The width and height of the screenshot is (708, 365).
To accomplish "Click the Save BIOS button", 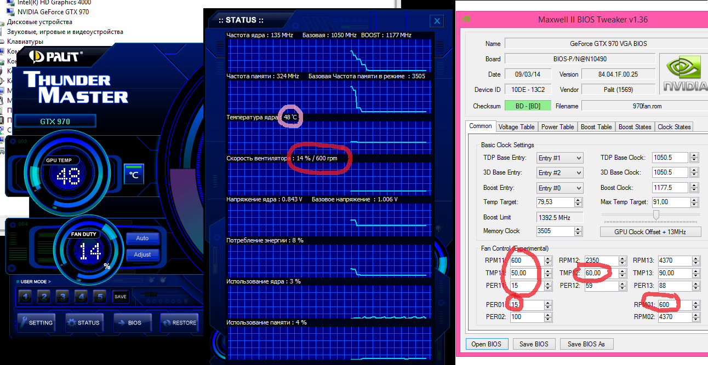I will coord(534,344).
